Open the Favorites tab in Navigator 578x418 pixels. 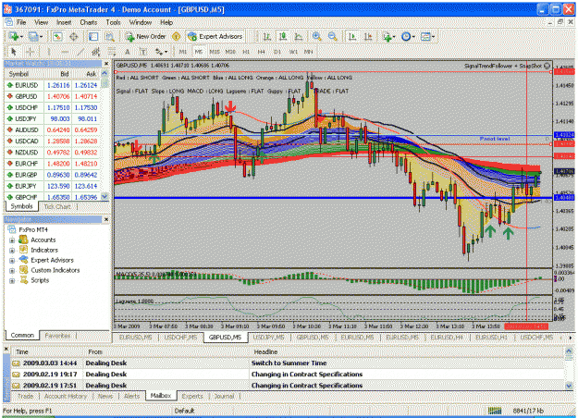click(x=57, y=336)
